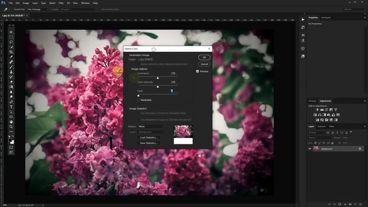Open the Sample layers dropdown in options bar
368x207 pixels.
77,9
